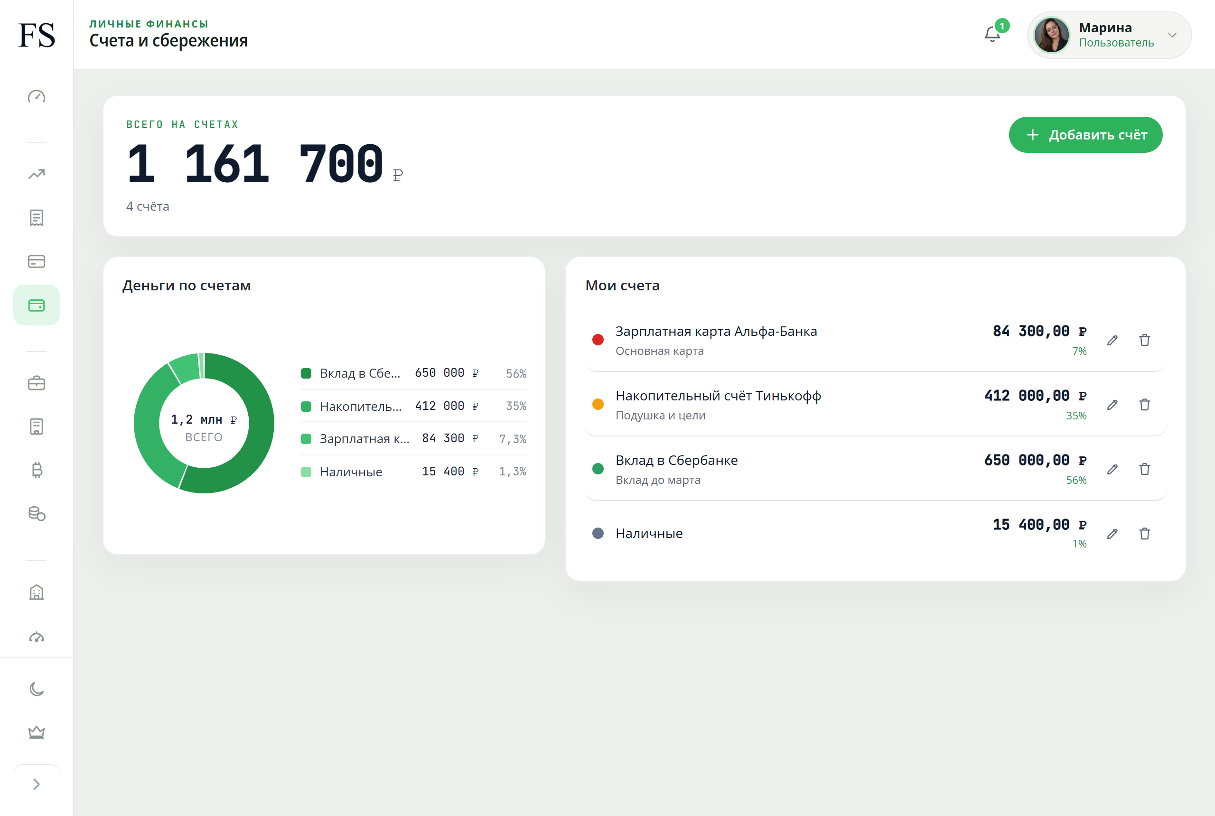The height and width of the screenshot is (816, 1215).
Task: Edit Накопительный счёт Тинькофф account
Action: click(x=1112, y=405)
